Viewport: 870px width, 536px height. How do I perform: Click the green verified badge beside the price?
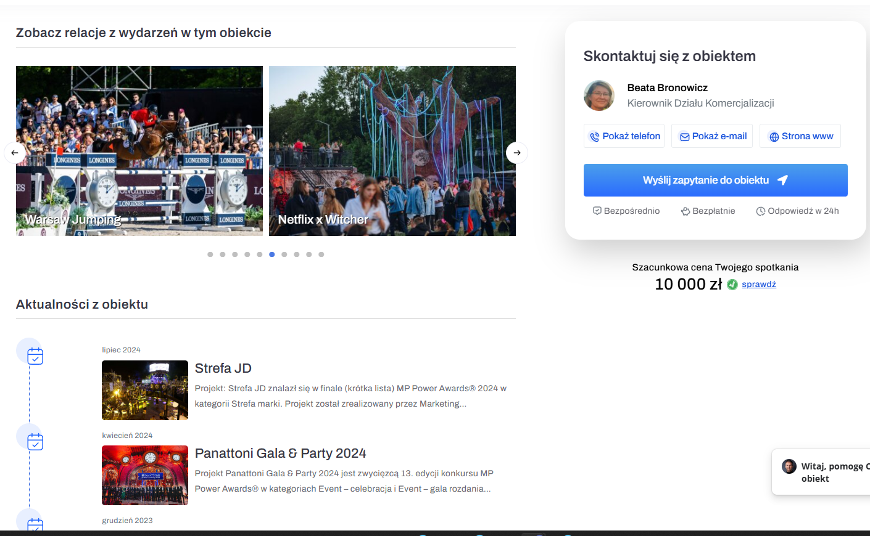732,285
